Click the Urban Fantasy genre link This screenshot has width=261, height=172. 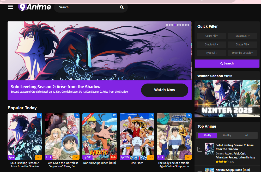[246, 157]
